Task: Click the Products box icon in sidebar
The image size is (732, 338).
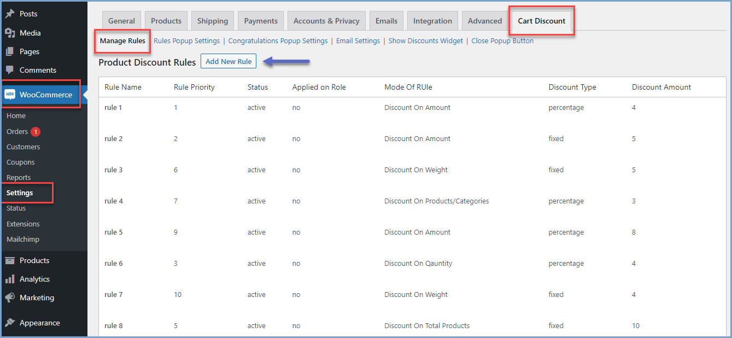Action: [x=10, y=260]
